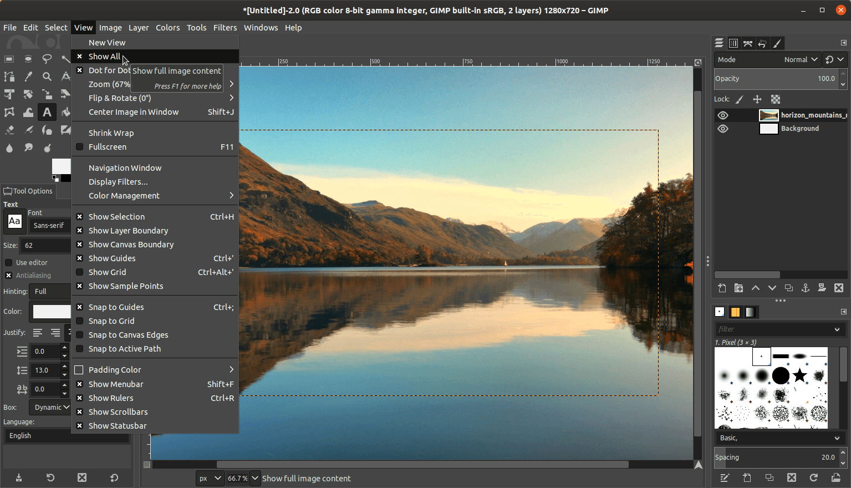Open the Filters menu
This screenshot has width=851, height=488.
click(x=225, y=27)
